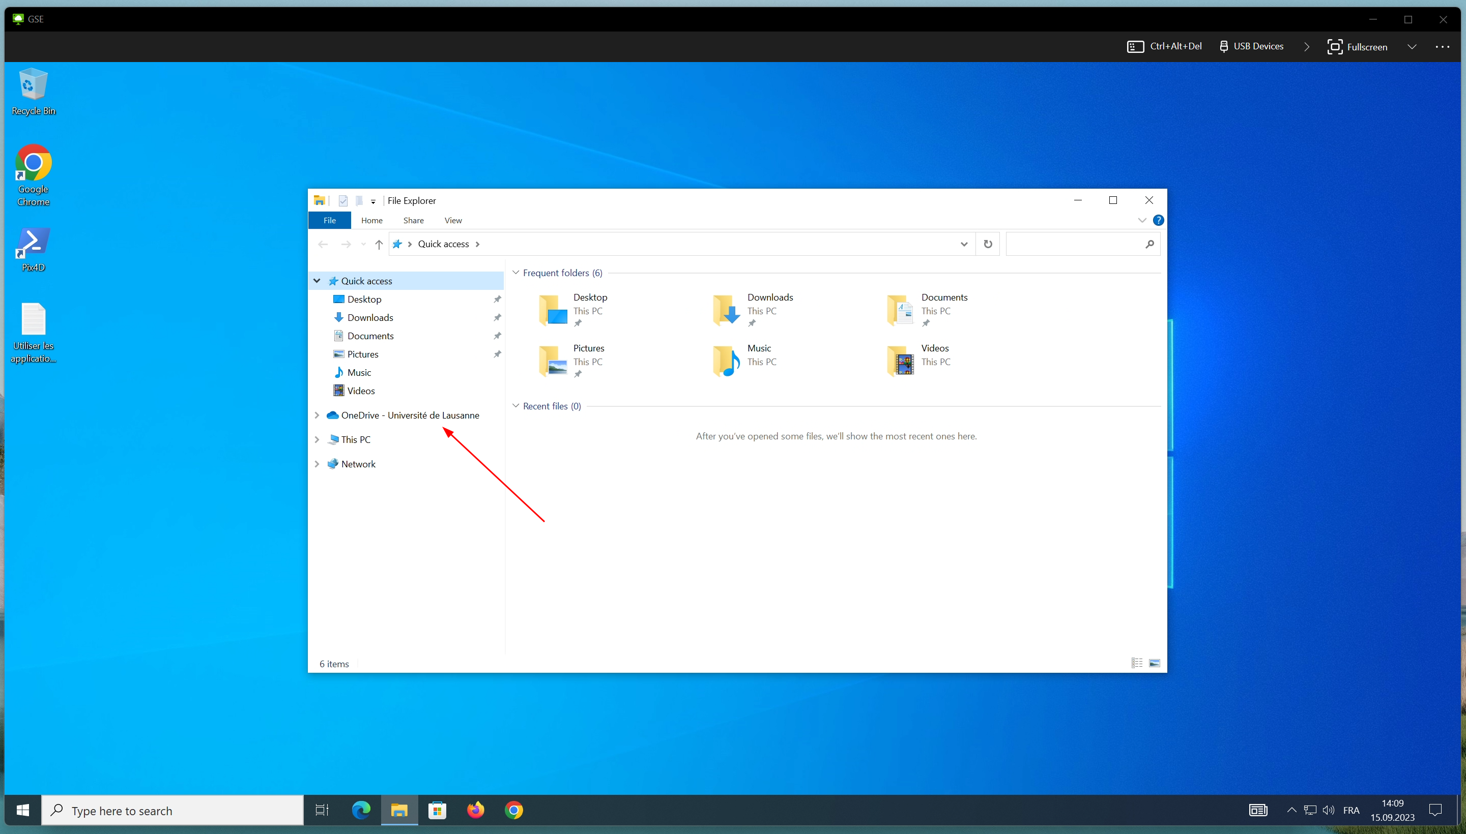Screen dimensions: 1466x834
Task: Go up one folder level arrow
Action: pos(379,245)
